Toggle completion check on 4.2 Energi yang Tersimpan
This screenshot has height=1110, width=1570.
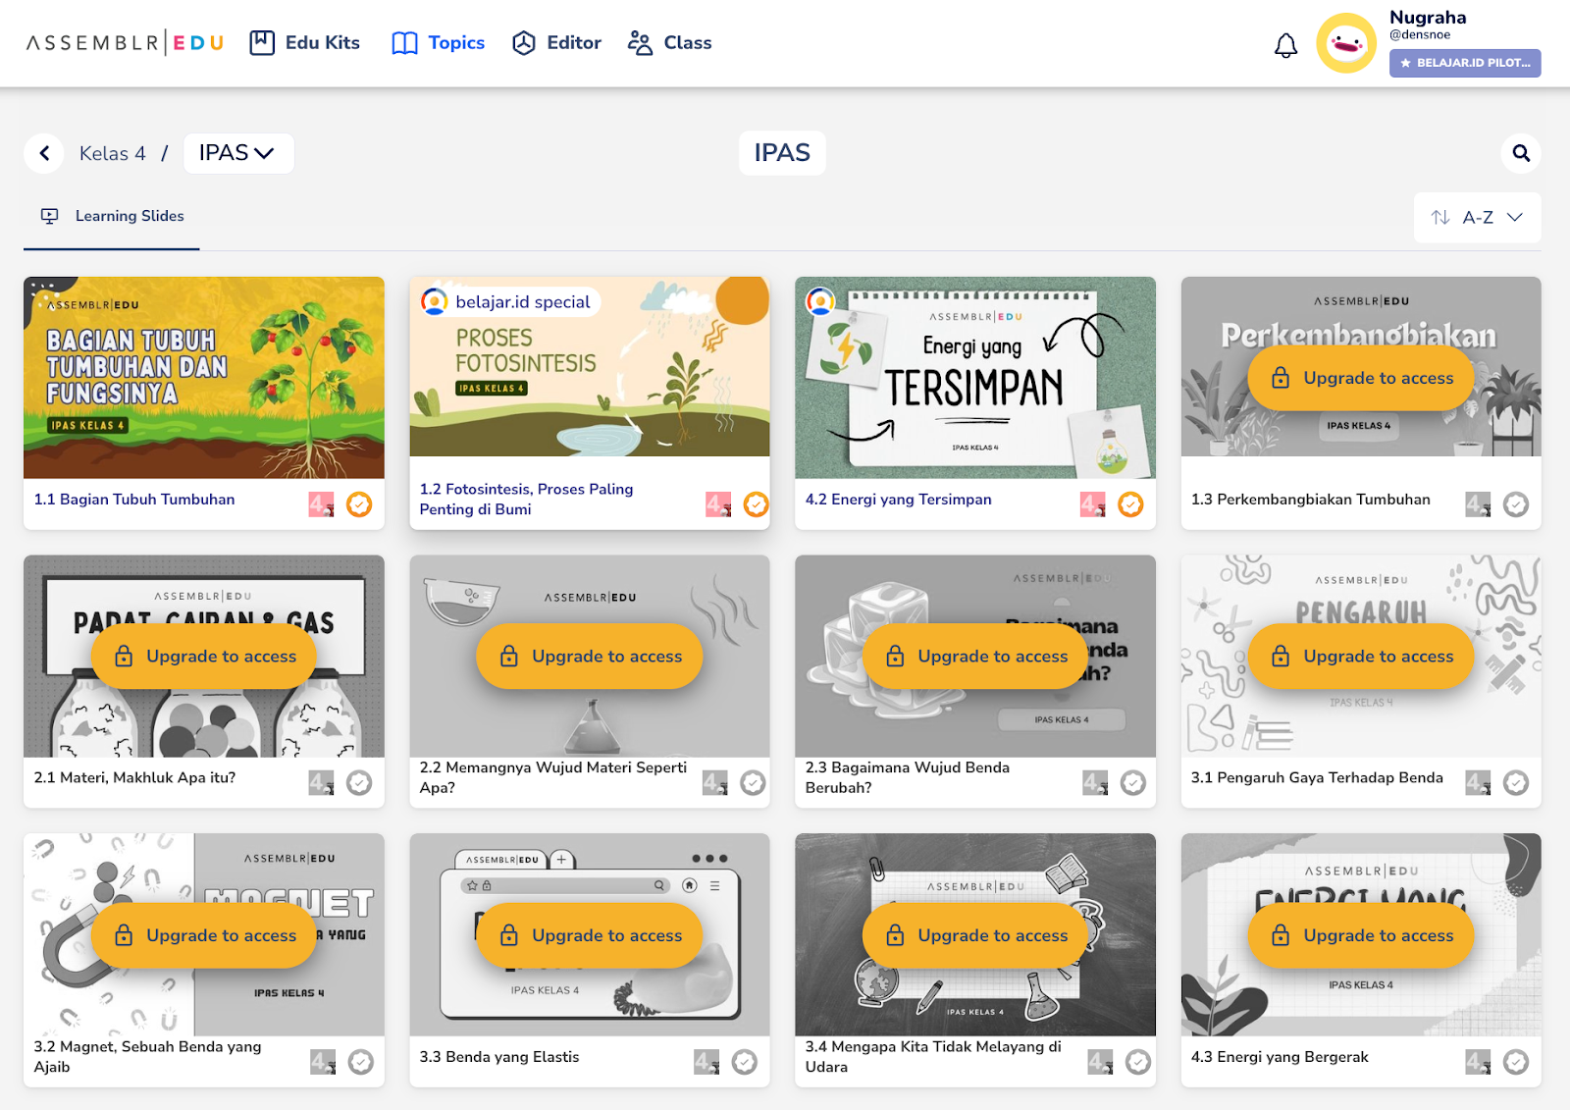click(x=1131, y=504)
